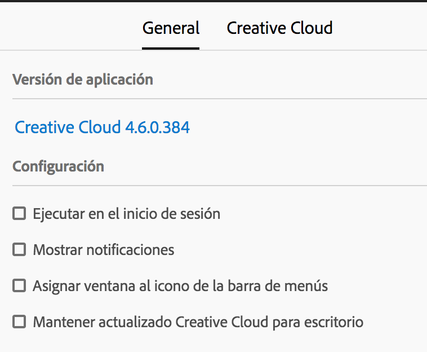Click the 'Ejecutar en el inicio de sesión' label text

[127, 214]
